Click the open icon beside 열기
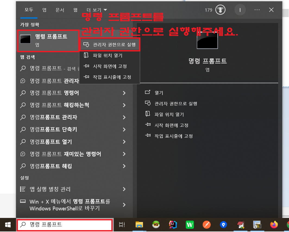The image size is (289, 232). point(148,92)
